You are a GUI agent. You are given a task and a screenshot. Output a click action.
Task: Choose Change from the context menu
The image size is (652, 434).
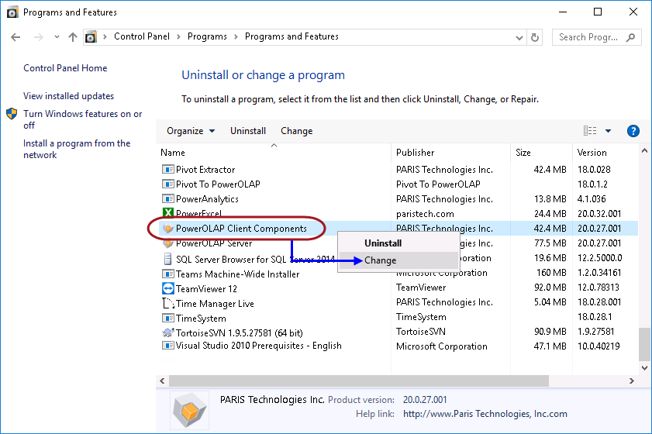pos(381,260)
